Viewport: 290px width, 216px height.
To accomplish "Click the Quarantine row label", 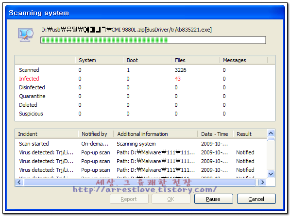I will 32,96.
